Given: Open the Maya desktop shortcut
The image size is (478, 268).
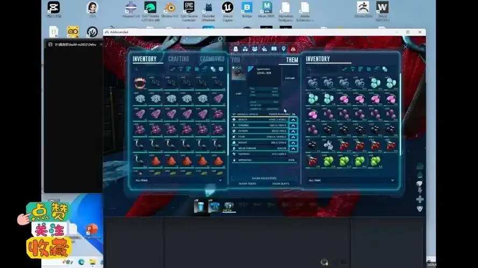Looking at the screenshot, I should (267, 10).
